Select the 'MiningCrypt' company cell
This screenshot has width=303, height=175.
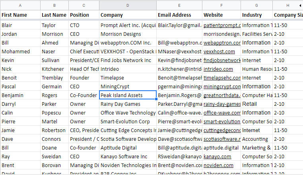coord(128,87)
